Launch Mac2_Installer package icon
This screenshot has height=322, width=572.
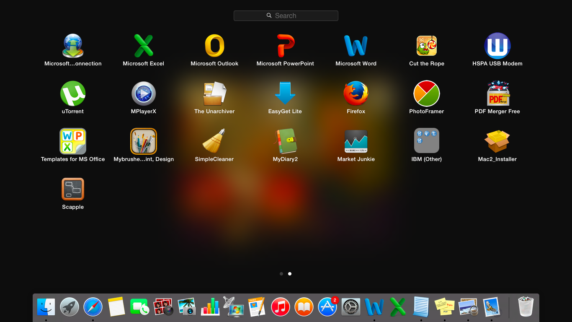[497, 141]
